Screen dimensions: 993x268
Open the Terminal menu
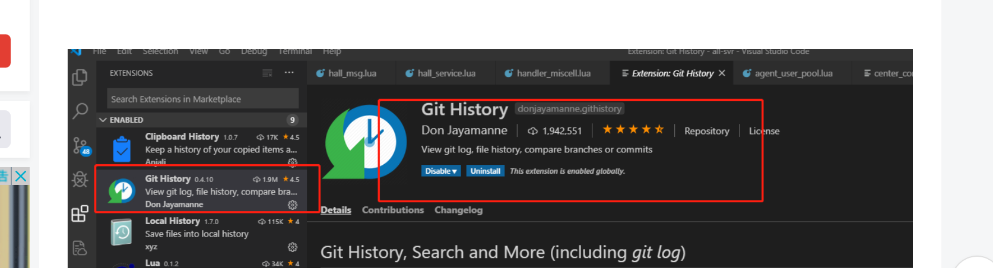point(295,52)
